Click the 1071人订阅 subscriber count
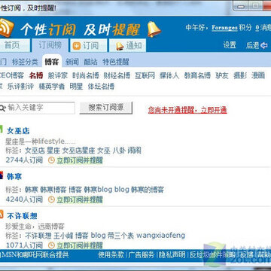This screenshot has height=271, width=271. 24,245
